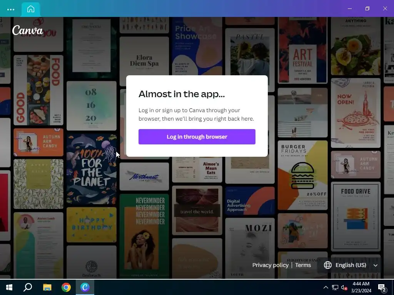
Task: Open the Windows Start menu
Action: pyautogui.click(x=9, y=287)
